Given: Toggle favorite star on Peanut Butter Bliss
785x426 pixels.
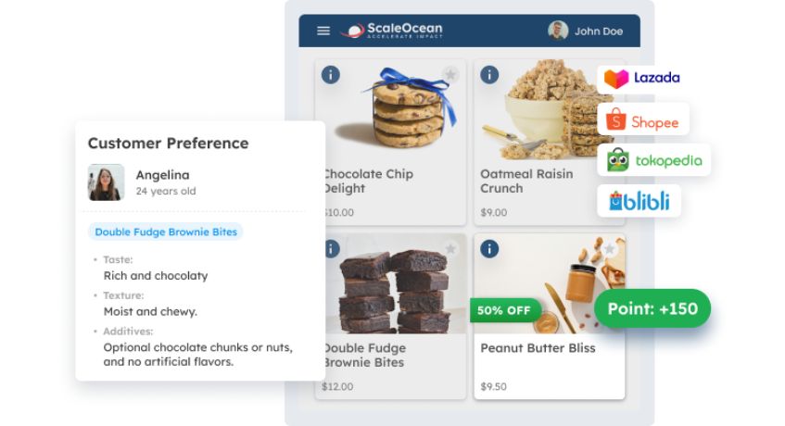Looking at the screenshot, I should (x=610, y=248).
